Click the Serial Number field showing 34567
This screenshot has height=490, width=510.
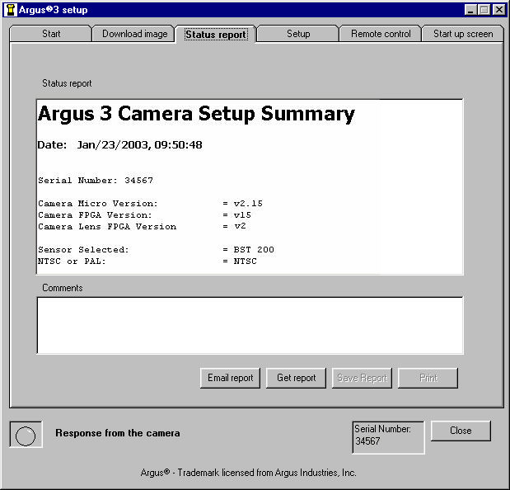(388, 437)
